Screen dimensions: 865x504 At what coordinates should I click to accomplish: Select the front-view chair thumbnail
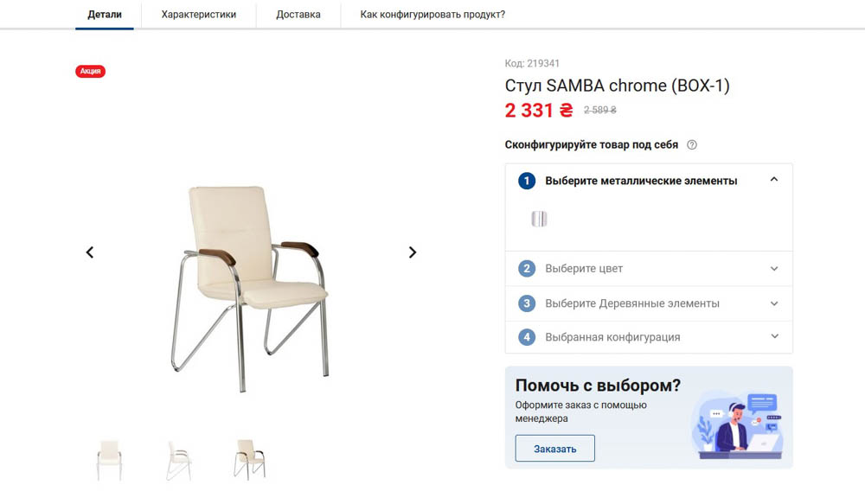click(x=110, y=459)
